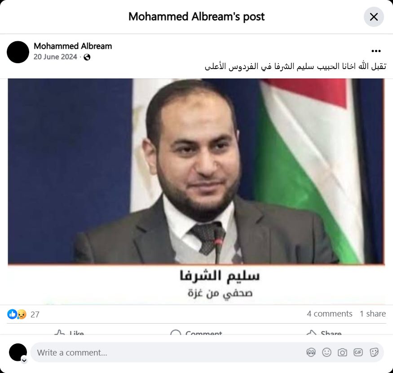
Task: Close the Mohammed Albream's post dialog
Action: pos(374,17)
